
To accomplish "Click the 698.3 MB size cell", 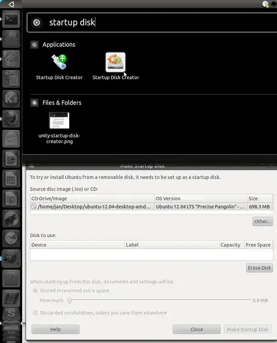I will [260, 206].
